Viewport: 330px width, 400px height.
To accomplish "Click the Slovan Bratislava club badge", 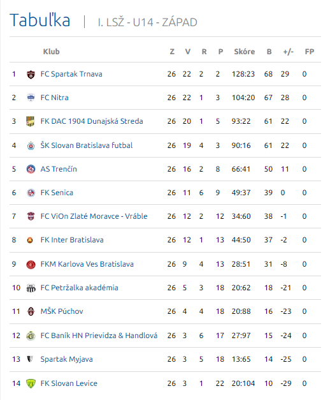I will (x=31, y=145).
